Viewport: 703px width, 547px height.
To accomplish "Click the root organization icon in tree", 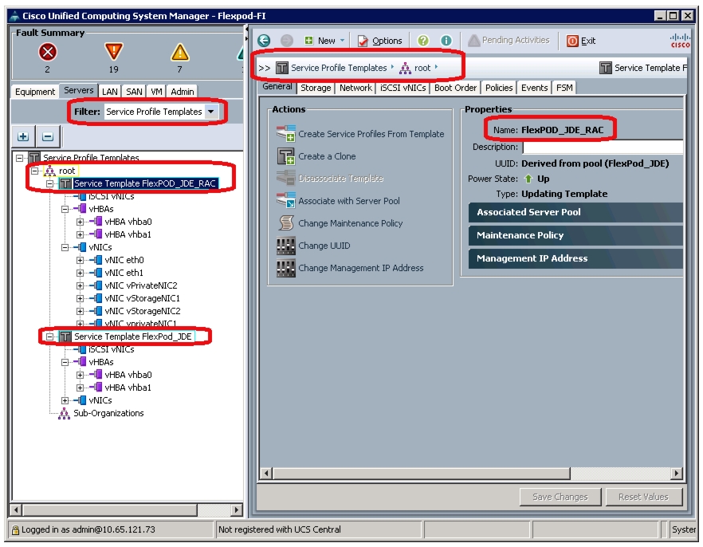I will [49, 171].
